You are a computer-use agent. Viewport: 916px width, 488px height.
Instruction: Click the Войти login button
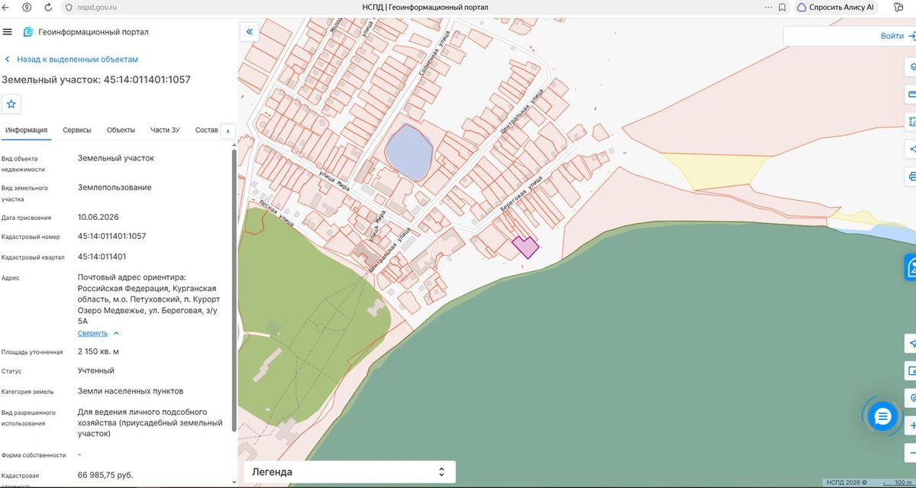tap(892, 36)
